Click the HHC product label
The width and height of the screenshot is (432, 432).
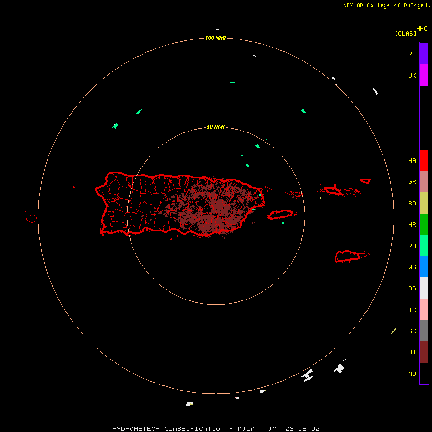pyautogui.click(x=421, y=29)
